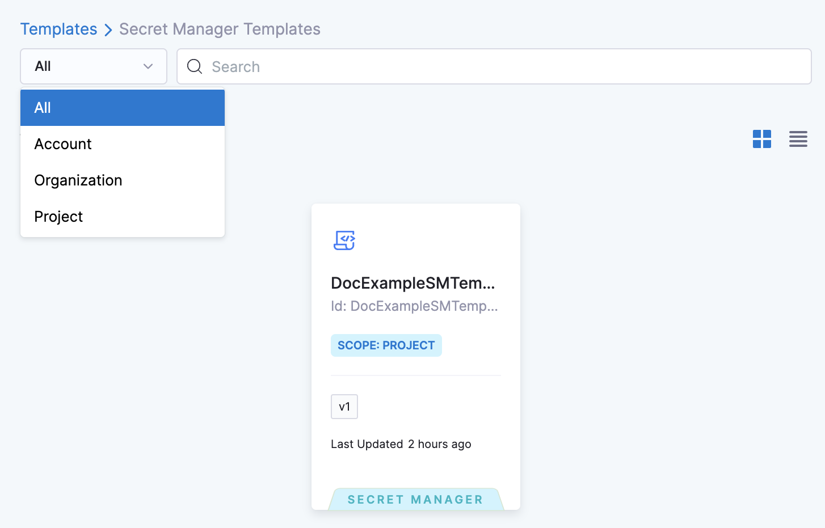825x528 pixels.
Task: Click the v1 version label badge
Action: pyautogui.click(x=344, y=407)
